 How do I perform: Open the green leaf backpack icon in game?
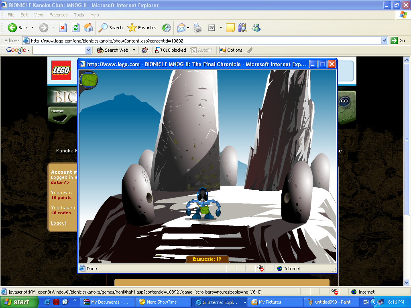click(89, 80)
